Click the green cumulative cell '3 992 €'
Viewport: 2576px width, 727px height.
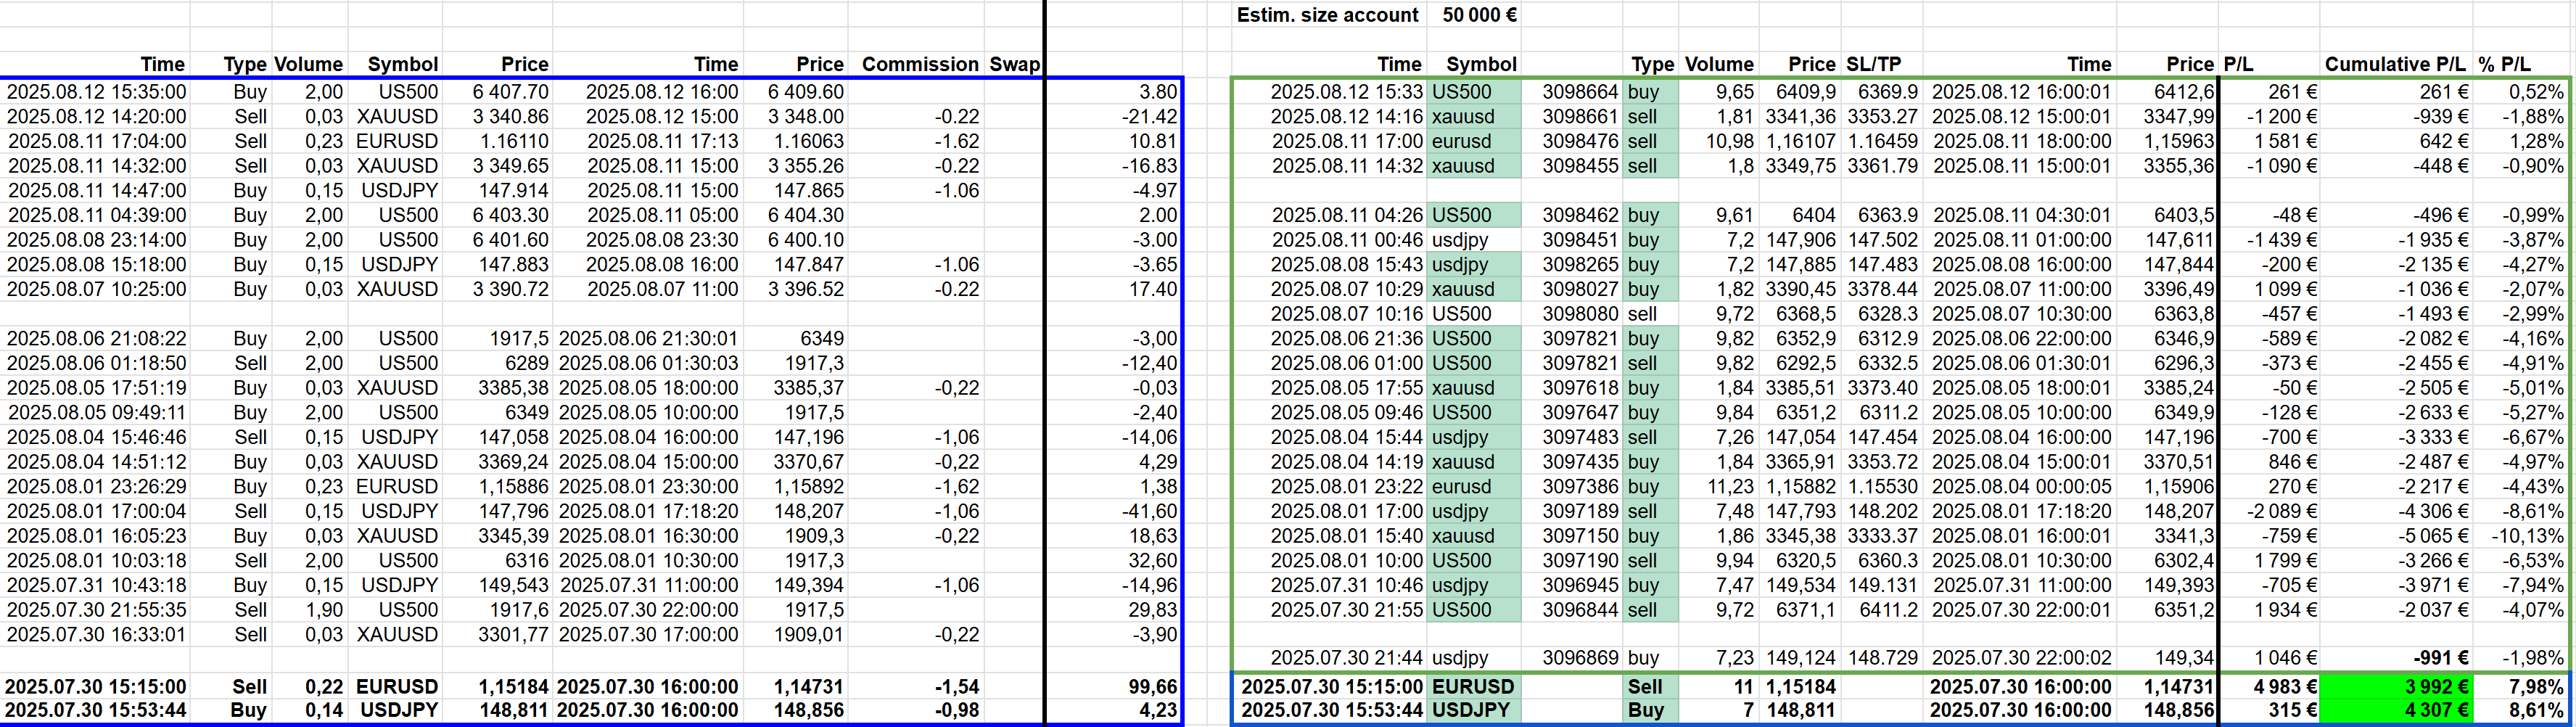[2395, 687]
